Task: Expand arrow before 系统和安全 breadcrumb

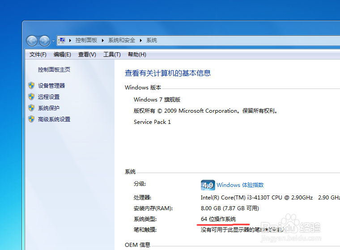Action: click(x=103, y=40)
